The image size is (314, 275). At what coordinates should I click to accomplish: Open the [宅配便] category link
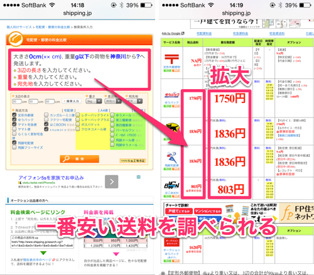(68, 111)
